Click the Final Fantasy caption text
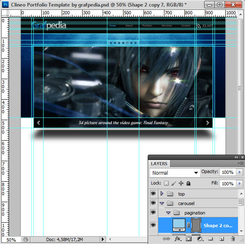 (123, 123)
